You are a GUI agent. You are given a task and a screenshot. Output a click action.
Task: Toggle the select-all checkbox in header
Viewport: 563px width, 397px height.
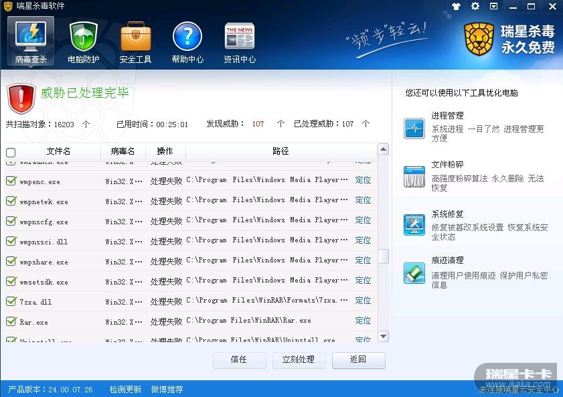[11, 153]
